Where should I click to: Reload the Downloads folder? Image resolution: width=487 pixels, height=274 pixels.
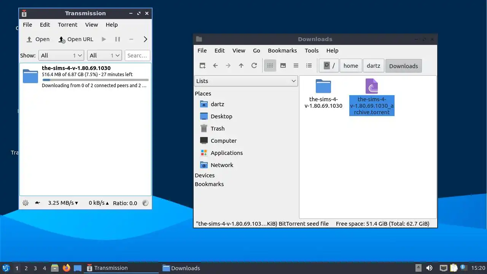254,65
